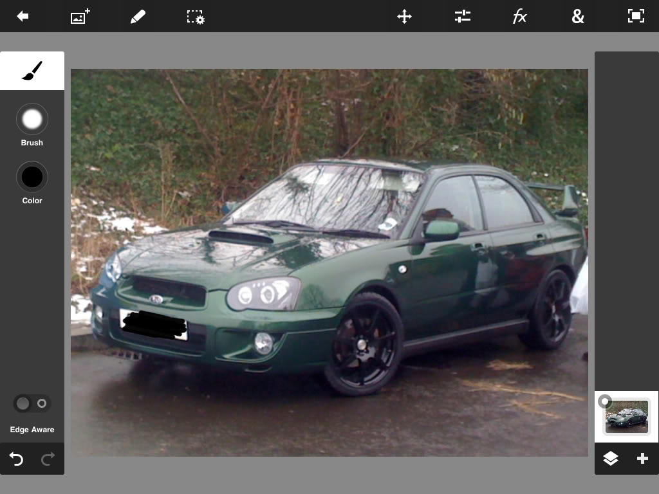The height and width of the screenshot is (494, 659).
Task: Select the Transform move tool
Action: coord(404,17)
